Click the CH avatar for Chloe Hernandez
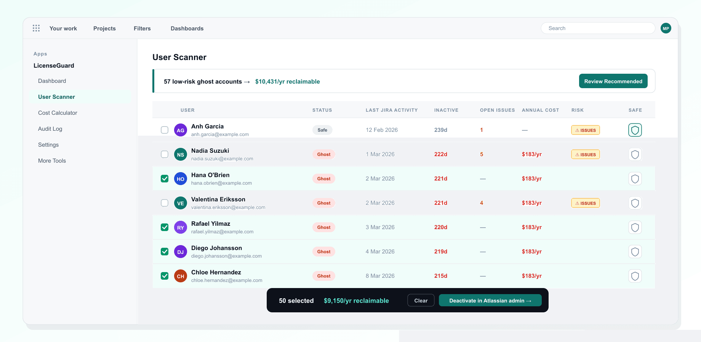The height and width of the screenshot is (342, 701). [x=181, y=276]
